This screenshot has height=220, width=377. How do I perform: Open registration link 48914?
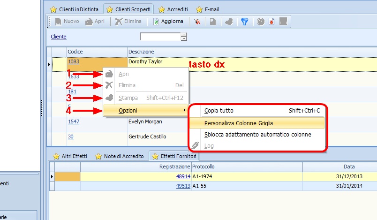[183, 176]
